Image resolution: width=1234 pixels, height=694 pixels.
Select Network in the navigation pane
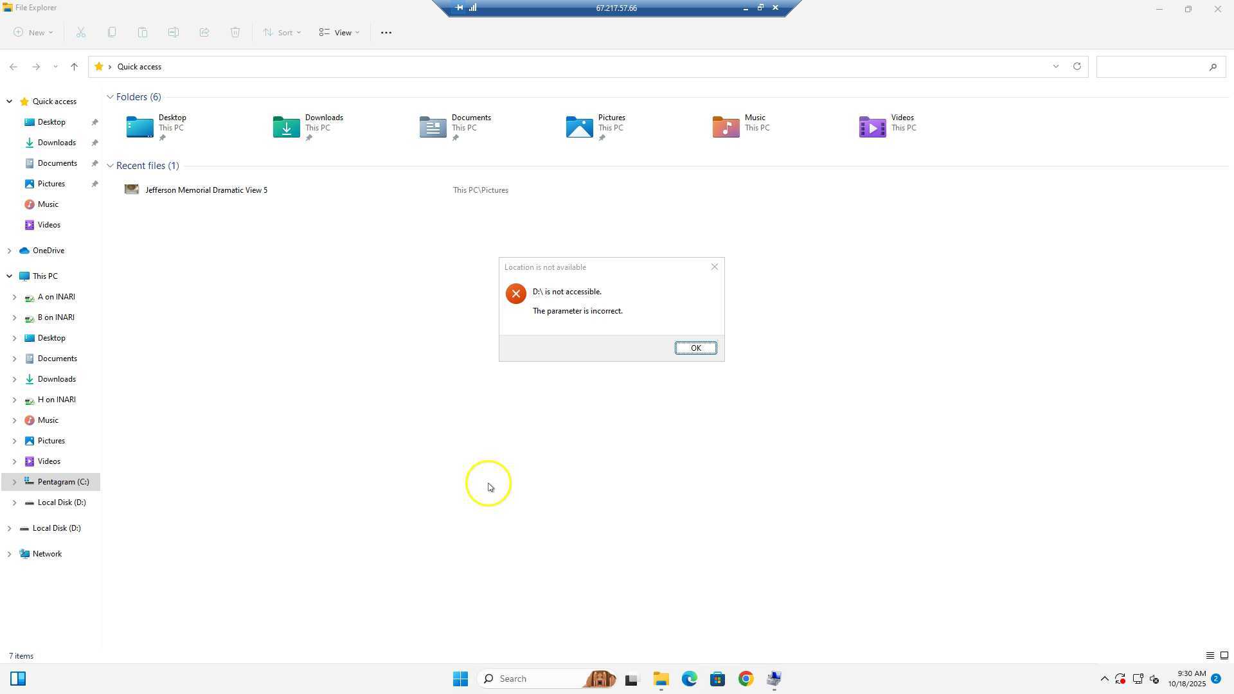(47, 554)
